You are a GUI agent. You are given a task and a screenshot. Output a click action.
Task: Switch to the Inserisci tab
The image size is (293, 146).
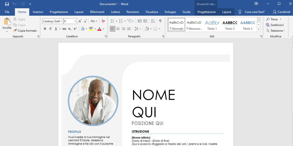pyautogui.click(x=38, y=12)
